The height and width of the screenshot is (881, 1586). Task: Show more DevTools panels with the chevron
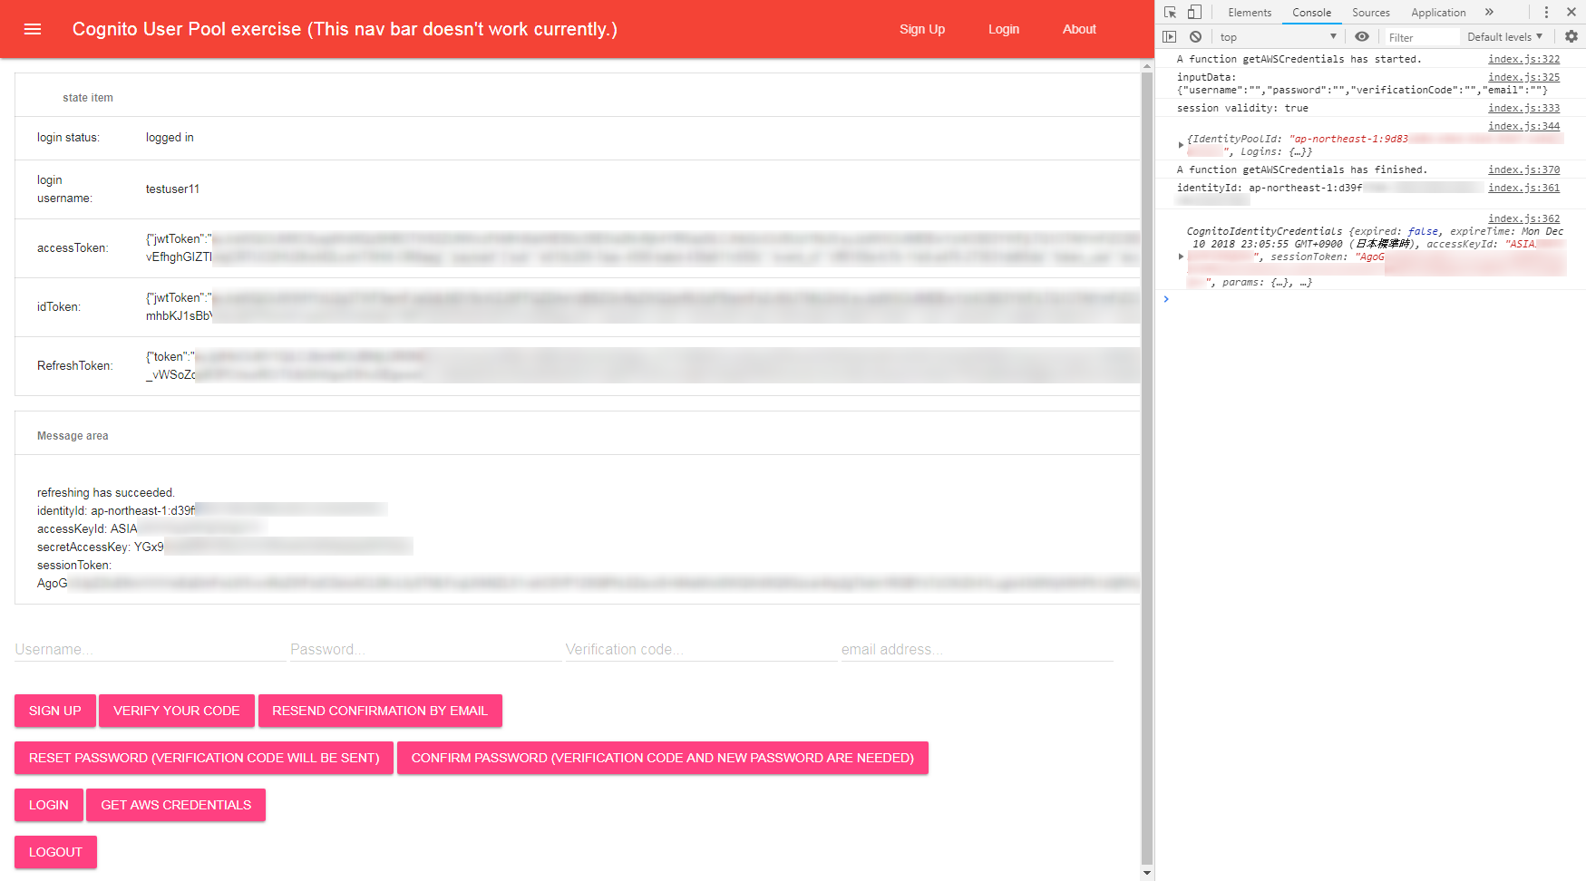coord(1489,12)
